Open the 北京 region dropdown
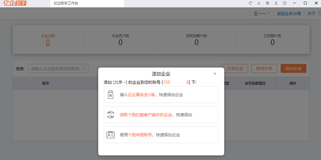Image resolution: width=321 pixels, height=160 pixels. 120,82
